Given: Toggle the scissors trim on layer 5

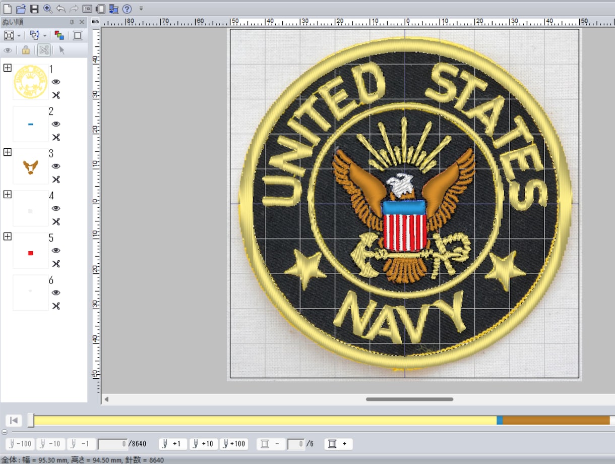Looking at the screenshot, I should (x=56, y=264).
